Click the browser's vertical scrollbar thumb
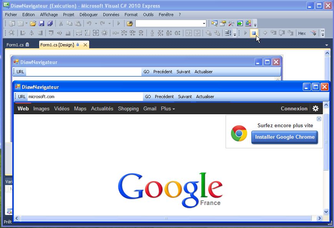The width and height of the screenshot is (334, 228). coord(326,142)
